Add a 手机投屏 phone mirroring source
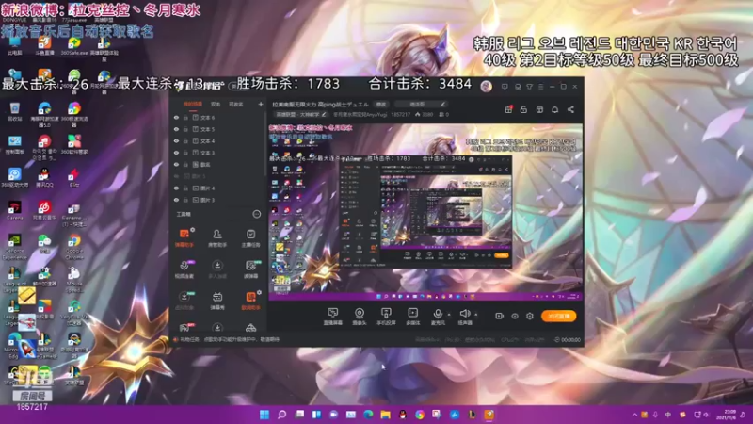The height and width of the screenshot is (424, 753). tap(386, 317)
